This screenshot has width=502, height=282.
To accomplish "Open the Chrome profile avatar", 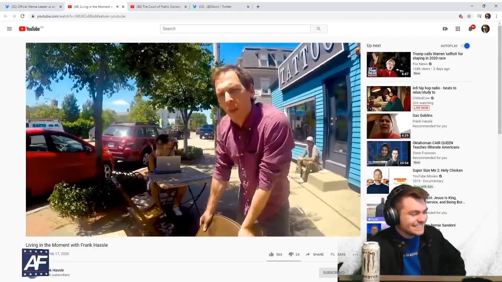I will pos(488,16).
